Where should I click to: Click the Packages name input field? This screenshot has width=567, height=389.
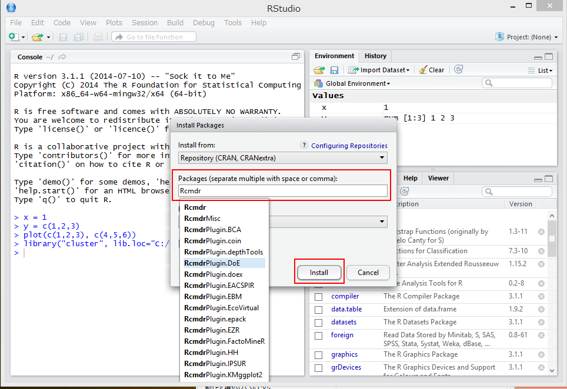coord(283,191)
